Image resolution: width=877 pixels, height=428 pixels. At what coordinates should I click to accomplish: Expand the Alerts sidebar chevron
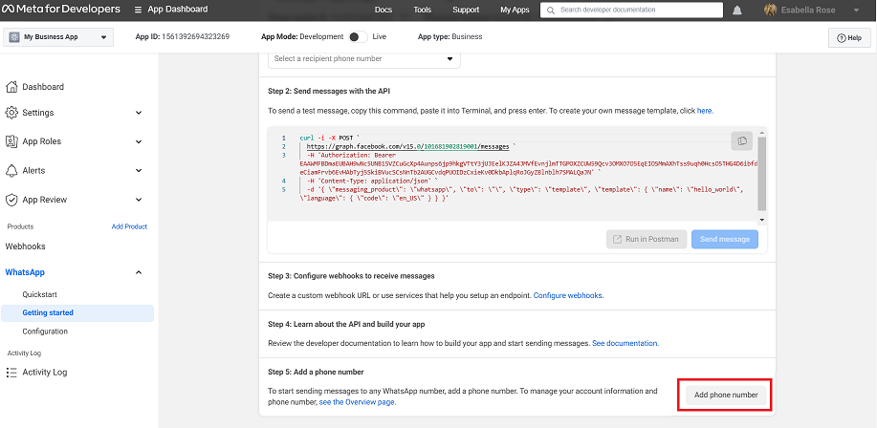pyautogui.click(x=139, y=171)
